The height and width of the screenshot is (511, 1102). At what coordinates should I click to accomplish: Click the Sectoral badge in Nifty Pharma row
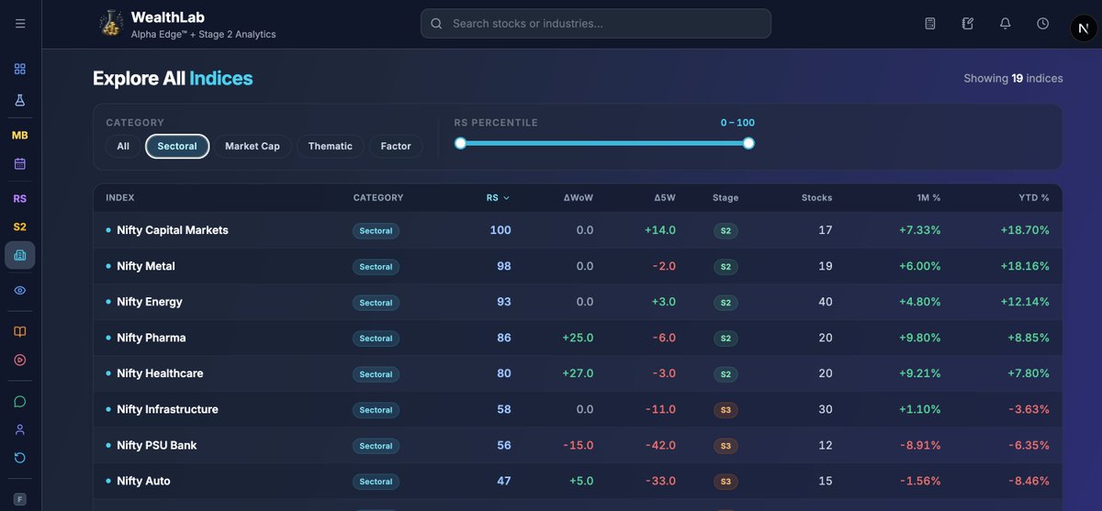376,339
